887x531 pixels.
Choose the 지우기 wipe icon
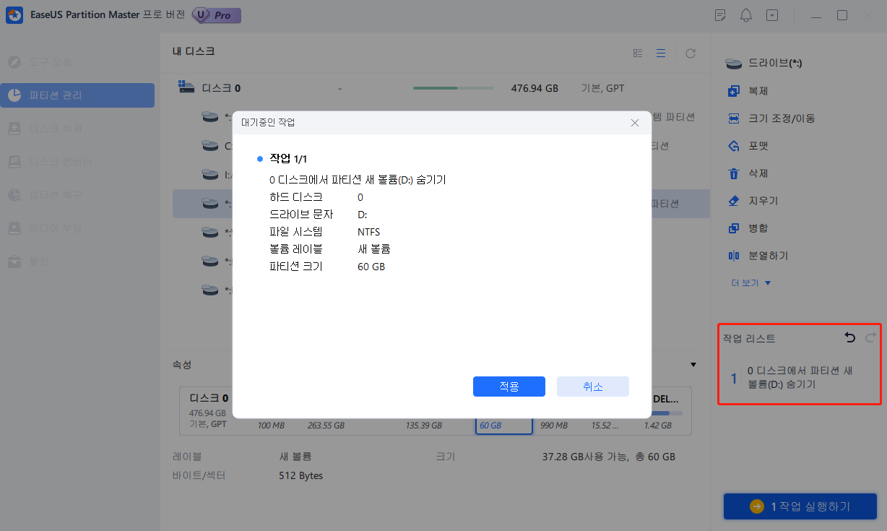(x=745, y=200)
